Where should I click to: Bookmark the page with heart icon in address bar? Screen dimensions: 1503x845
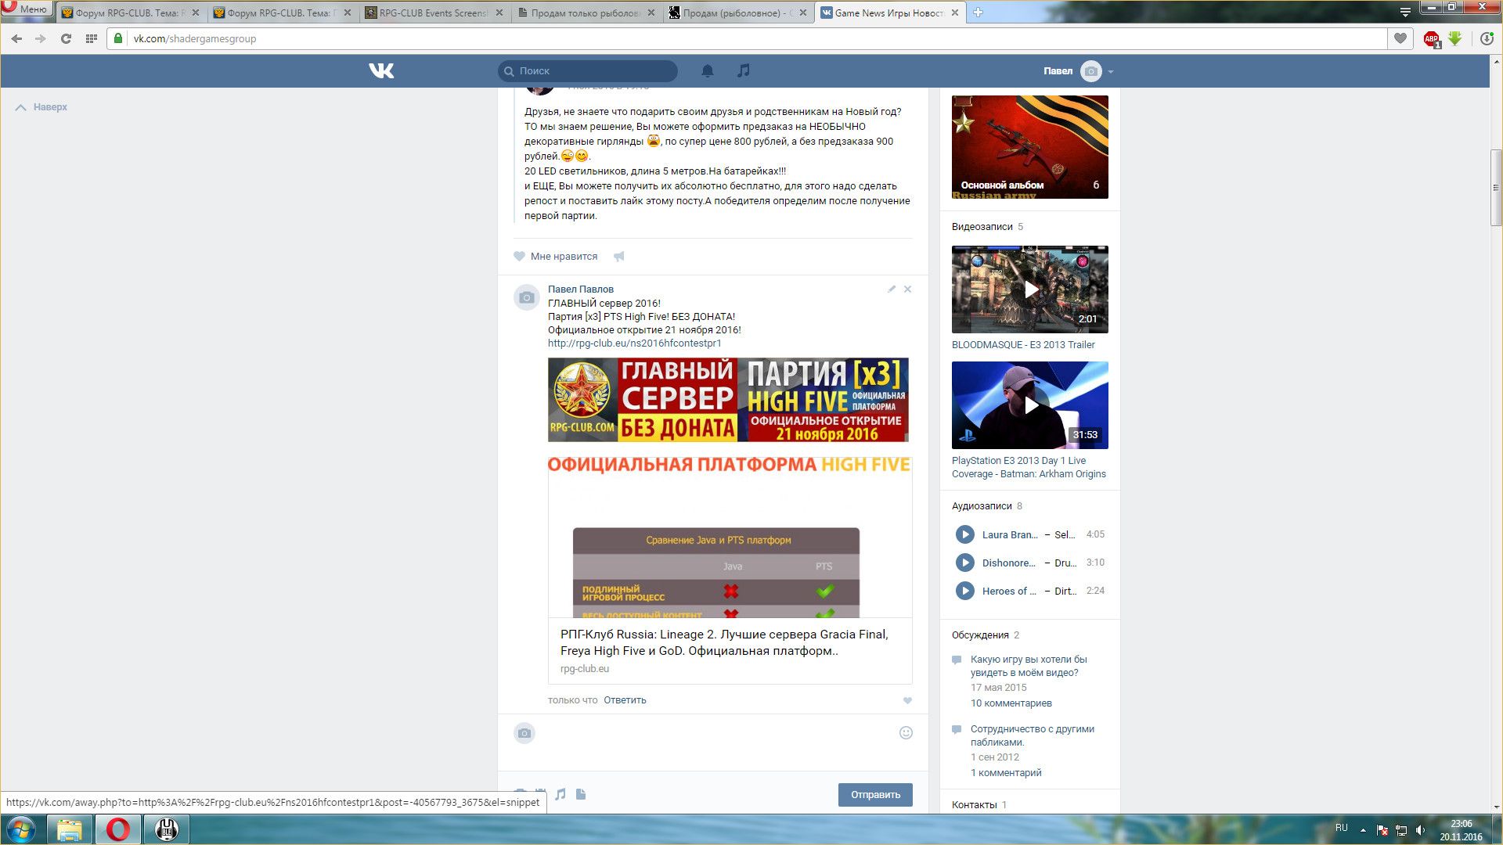pyautogui.click(x=1400, y=38)
